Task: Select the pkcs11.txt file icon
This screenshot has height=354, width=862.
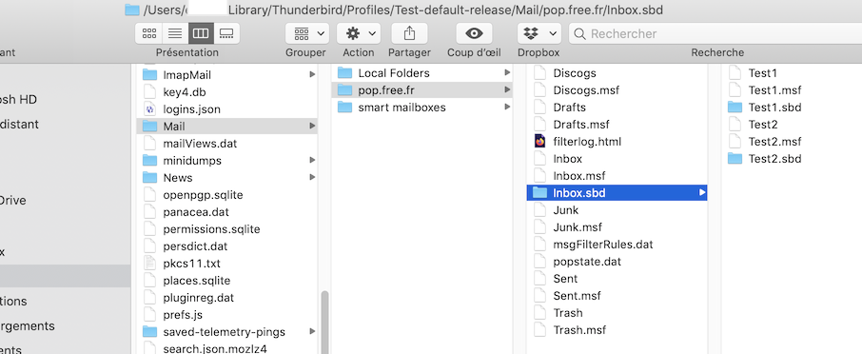Action: point(149,264)
